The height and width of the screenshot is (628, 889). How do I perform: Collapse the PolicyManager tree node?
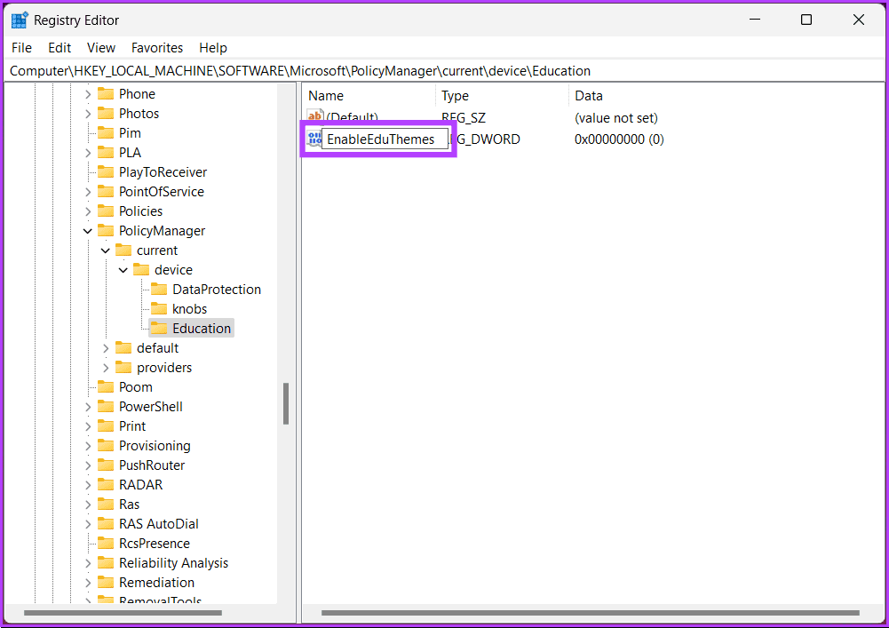(x=87, y=231)
